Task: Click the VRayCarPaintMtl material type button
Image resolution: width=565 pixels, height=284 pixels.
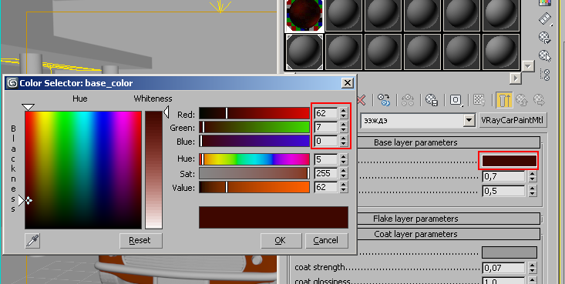Action: coord(512,120)
